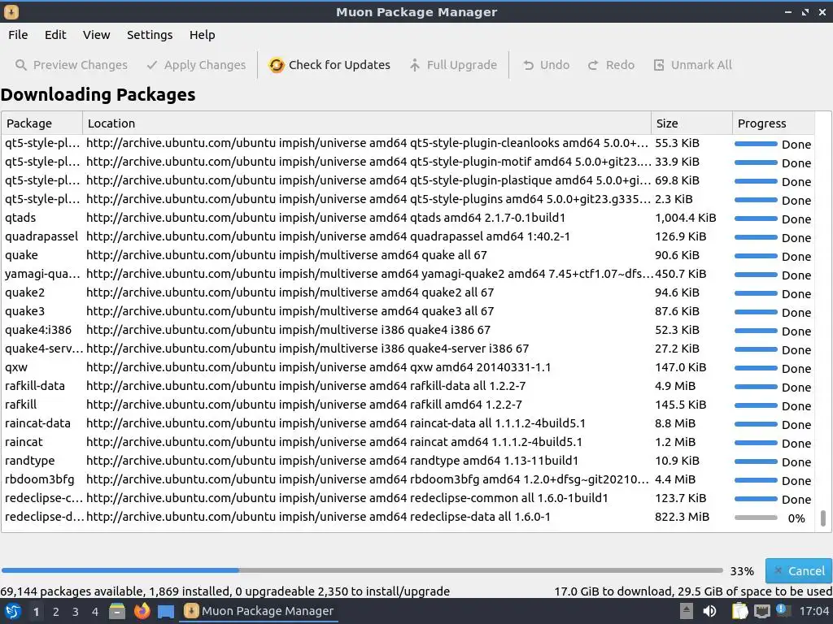Click the redeclipse-data 0% progress bar
The image size is (833, 624).
click(x=756, y=518)
